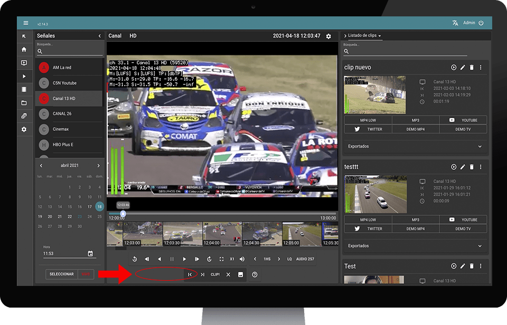Open the film strip sidebar icon
This screenshot has height=325, width=507.
pos(24,90)
